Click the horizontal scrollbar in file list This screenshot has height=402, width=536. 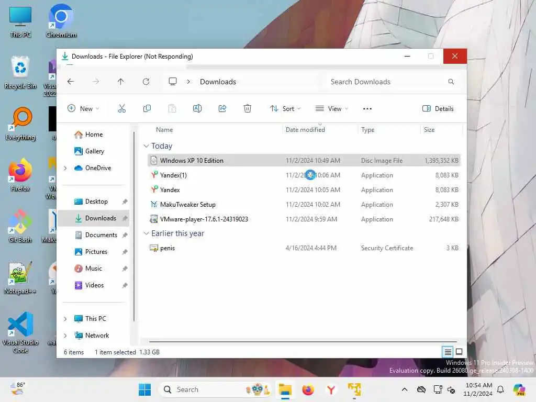(x=303, y=341)
